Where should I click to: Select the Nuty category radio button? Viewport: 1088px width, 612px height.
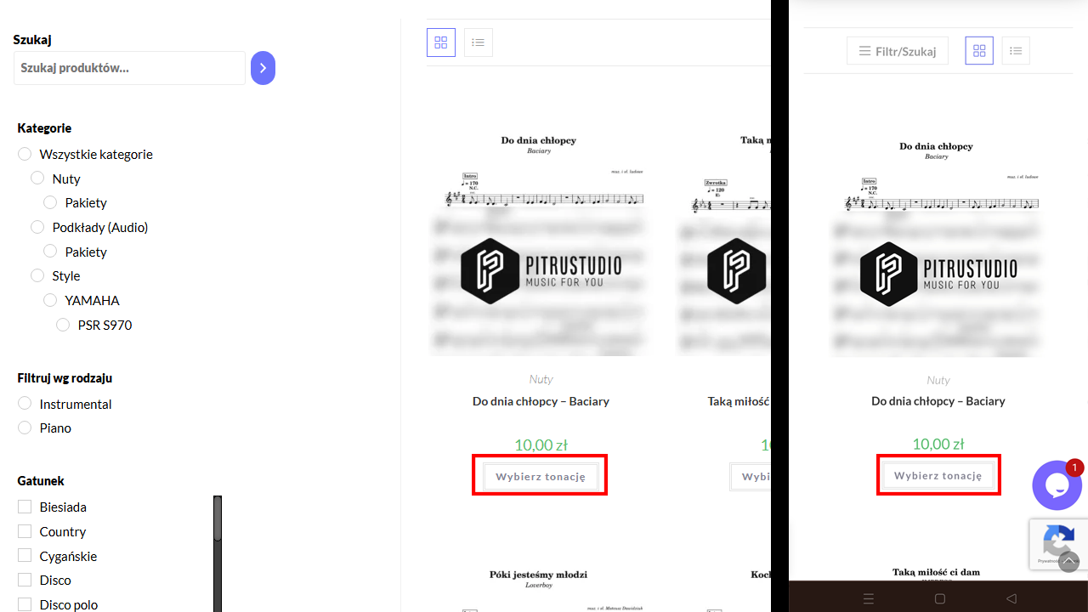pos(37,178)
